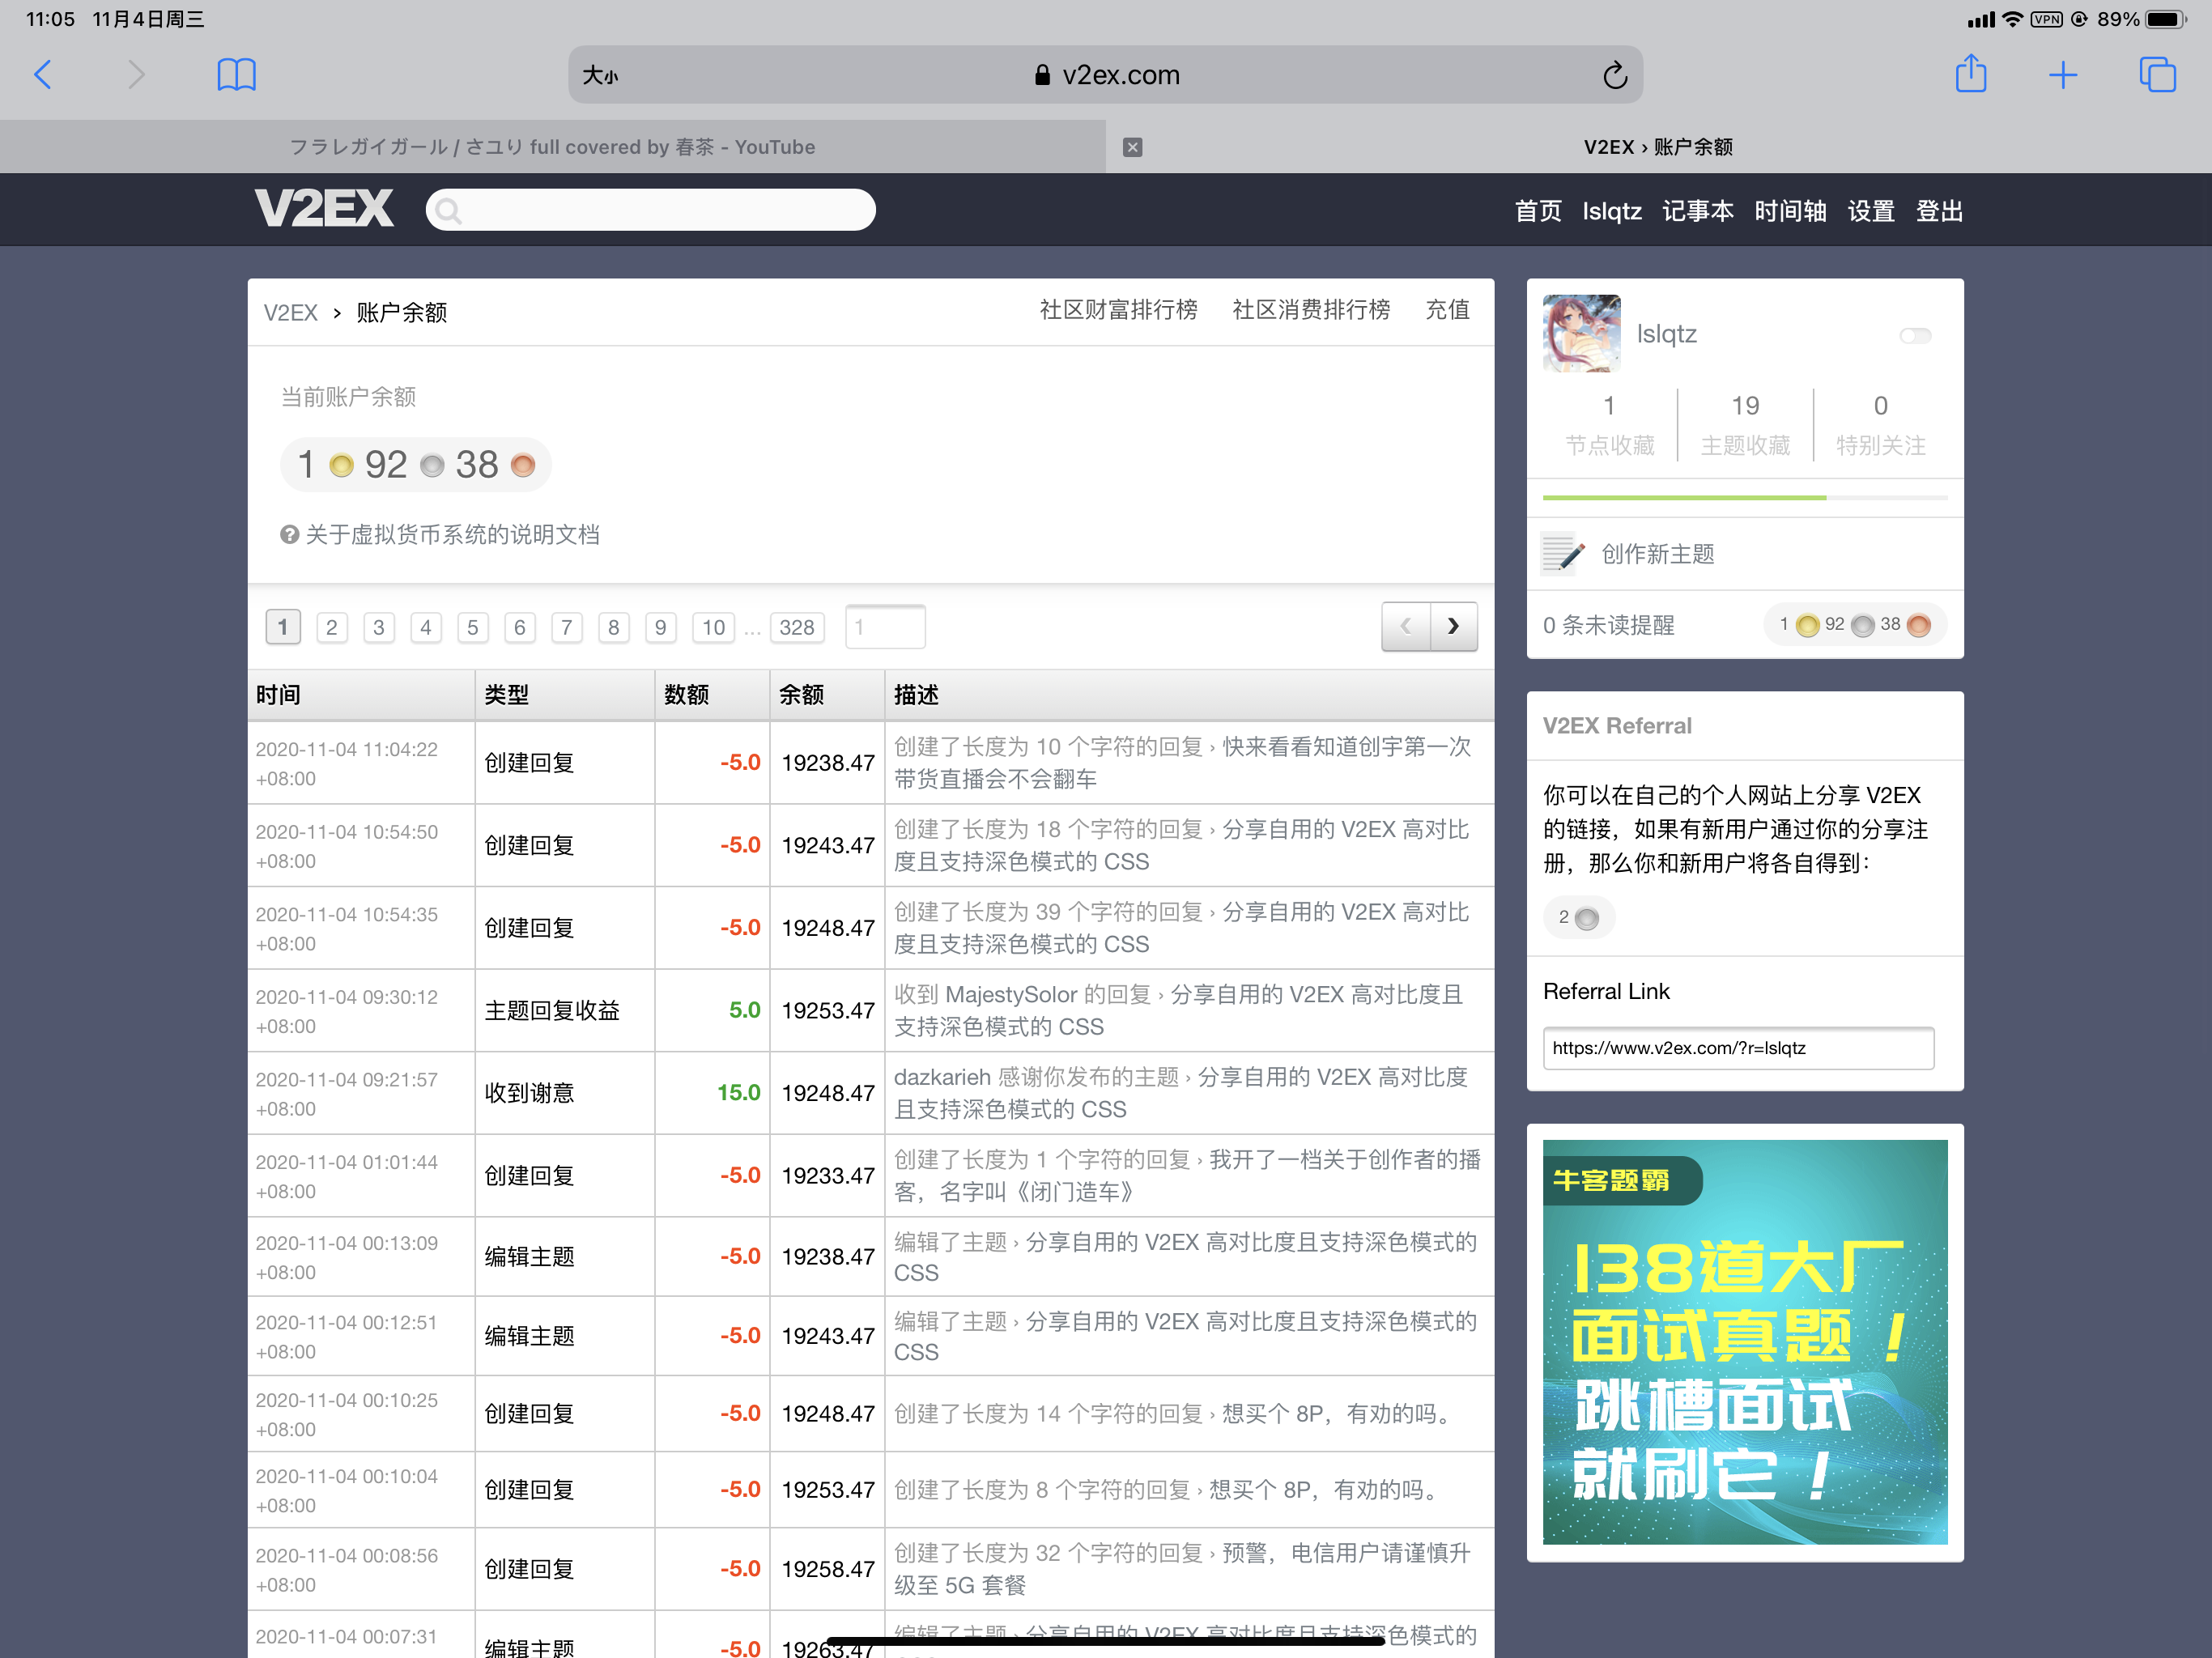Image resolution: width=2212 pixels, height=1658 pixels.
Task: Show all tabs overview icon
Action: tap(2156, 75)
